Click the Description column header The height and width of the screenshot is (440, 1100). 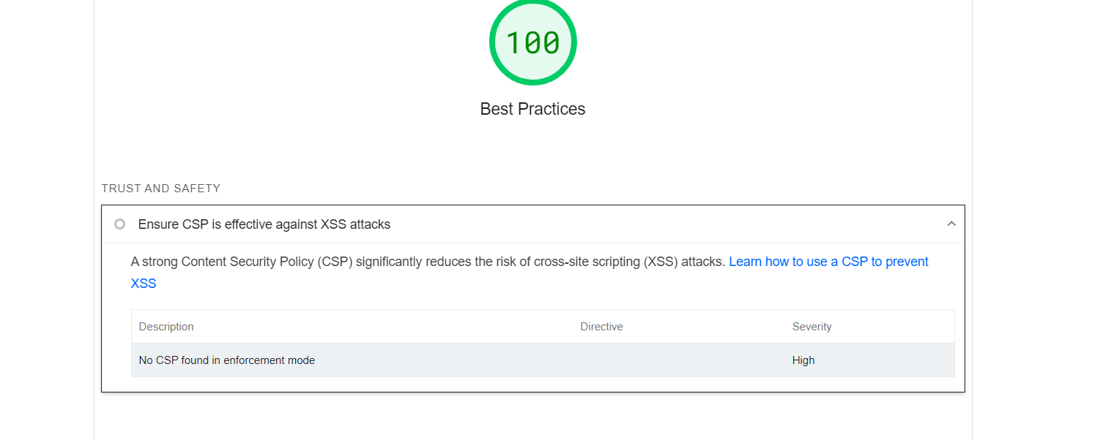166,326
